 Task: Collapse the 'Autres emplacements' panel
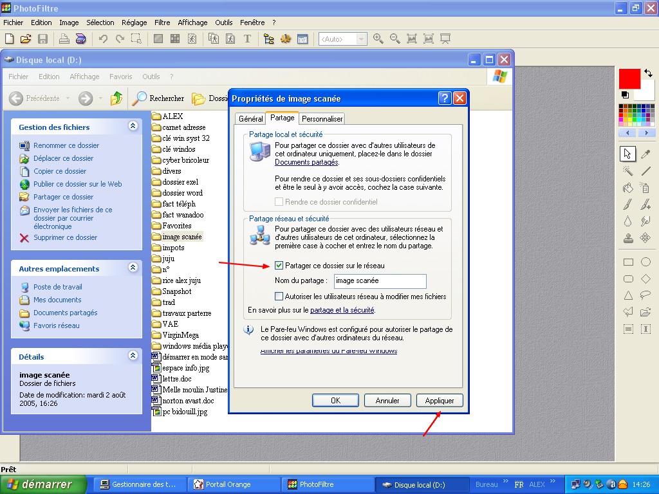(133, 268)
